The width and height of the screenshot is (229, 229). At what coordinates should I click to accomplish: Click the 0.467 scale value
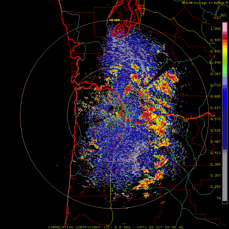[216, 142]
